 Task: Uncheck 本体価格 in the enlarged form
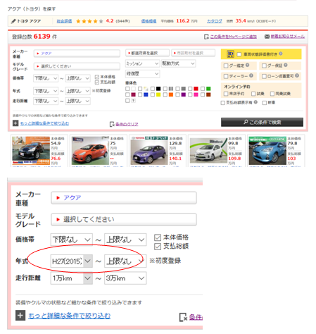pyautogui.click(x=158, y=237)
